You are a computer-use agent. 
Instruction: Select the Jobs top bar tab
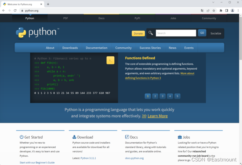[x=173, y=18]
